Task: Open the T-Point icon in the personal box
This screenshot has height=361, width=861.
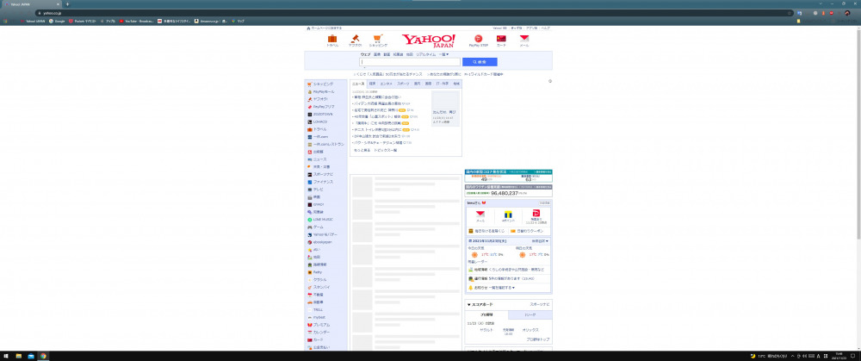Action: (x=509, y=216)
